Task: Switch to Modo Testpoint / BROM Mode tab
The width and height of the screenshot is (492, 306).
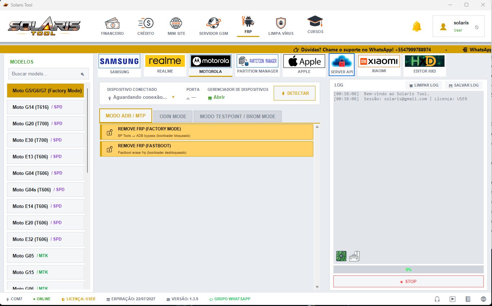Action: click(238, 116)
